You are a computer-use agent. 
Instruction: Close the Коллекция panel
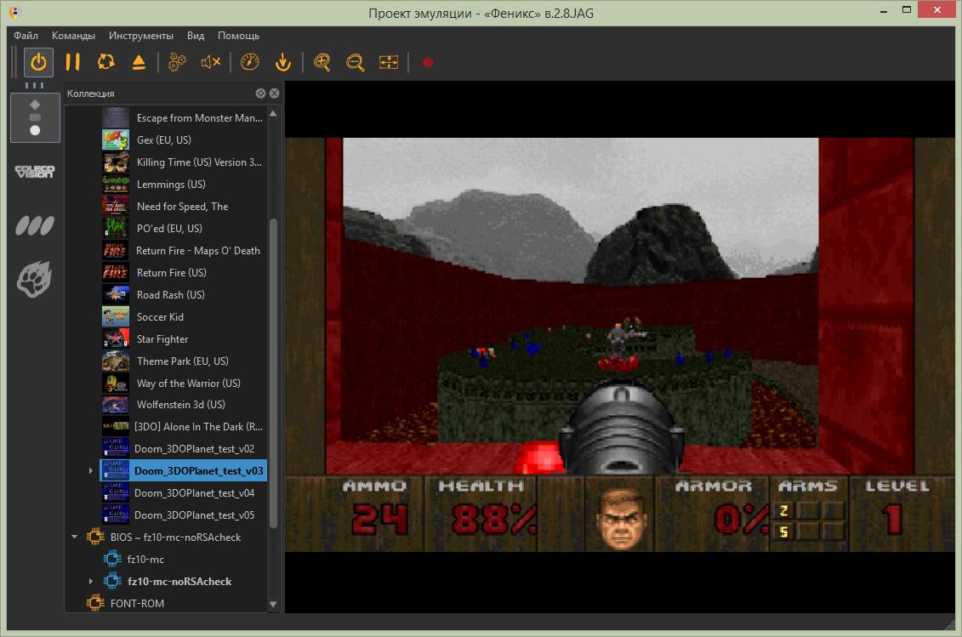tap(274, 94)
